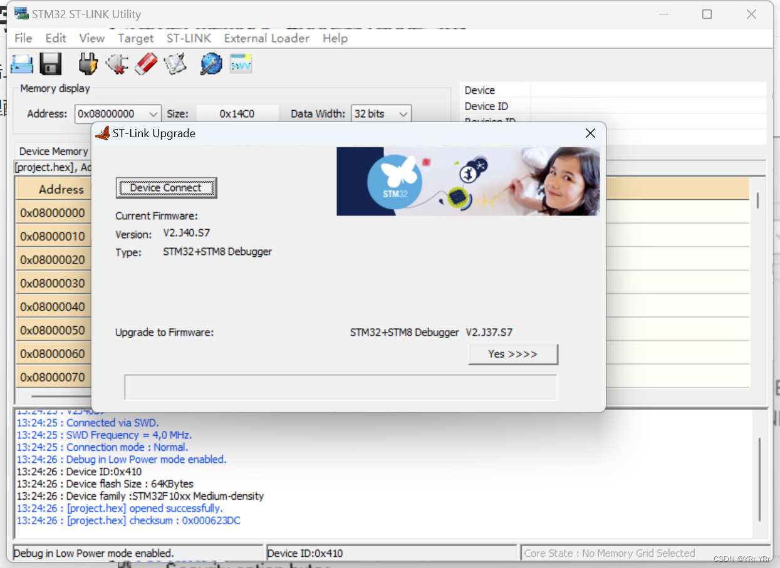The width and height of the screenshot is (780, 568).
Task: Click the log panel vertical scrollbar
Action: 759,478
